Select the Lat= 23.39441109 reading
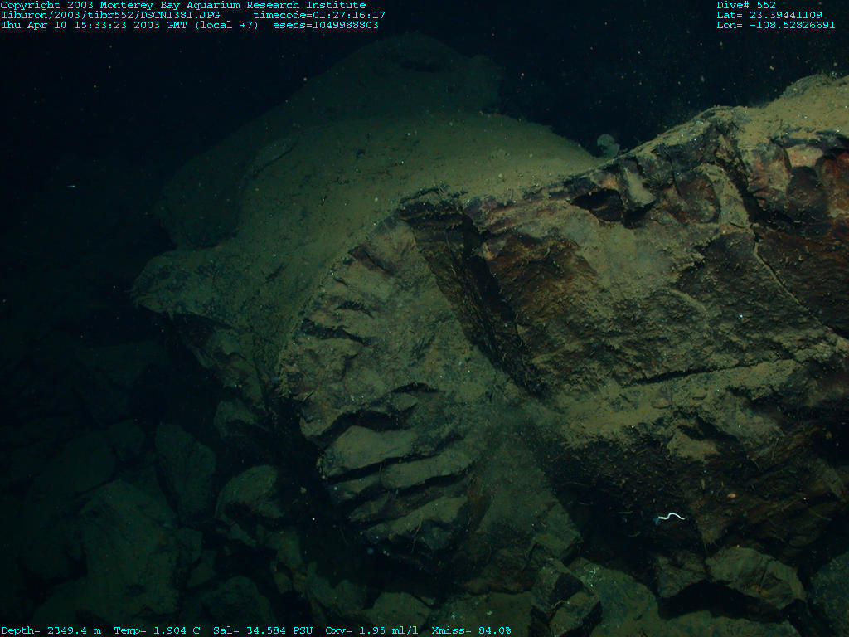Screen dimensions: 849x637 pos(769,15)
